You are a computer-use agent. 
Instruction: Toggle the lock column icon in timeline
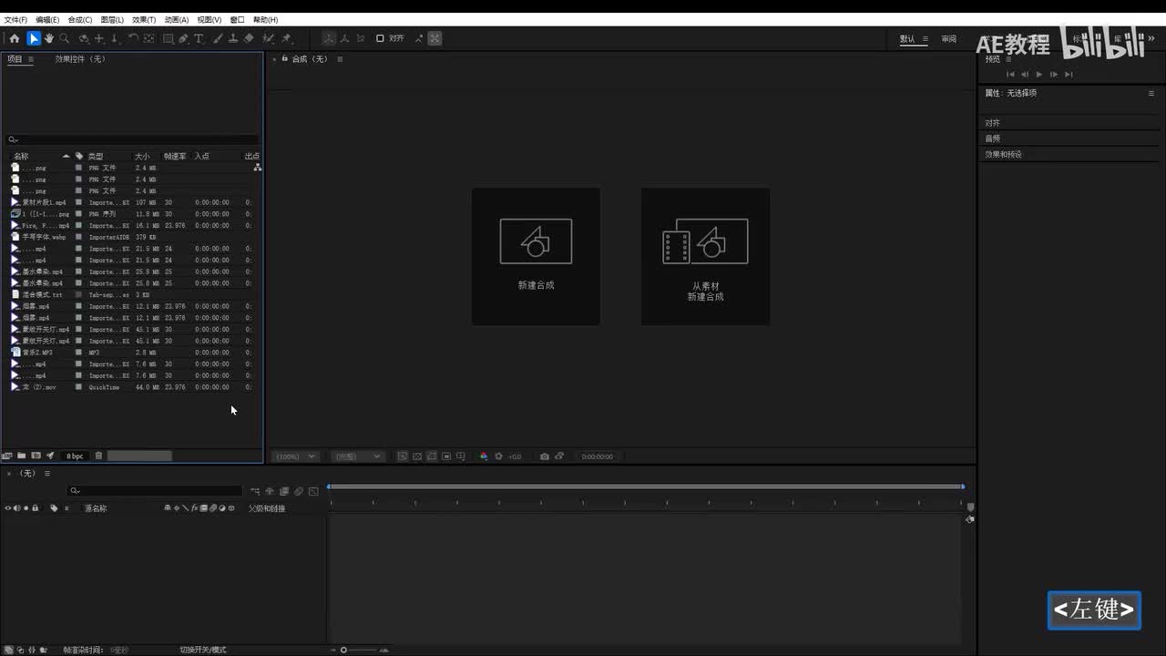(36, 508)
